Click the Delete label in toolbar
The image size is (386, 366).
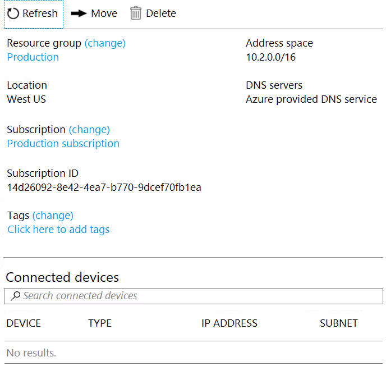click(161, 13)
